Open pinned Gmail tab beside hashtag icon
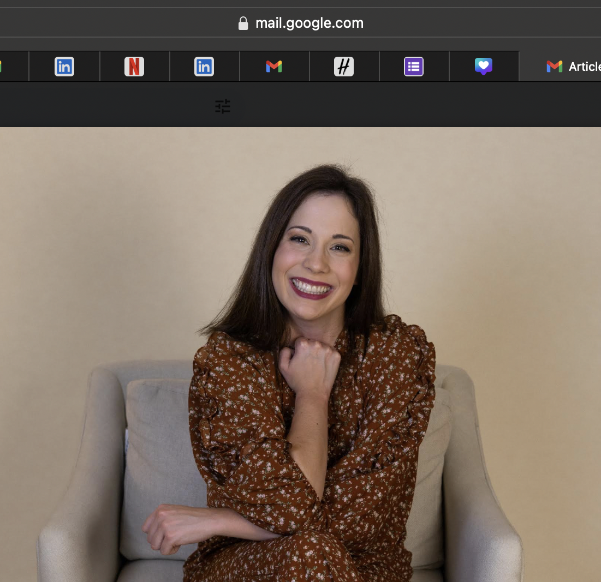The image size is (601, 582). tap(274, 67)
